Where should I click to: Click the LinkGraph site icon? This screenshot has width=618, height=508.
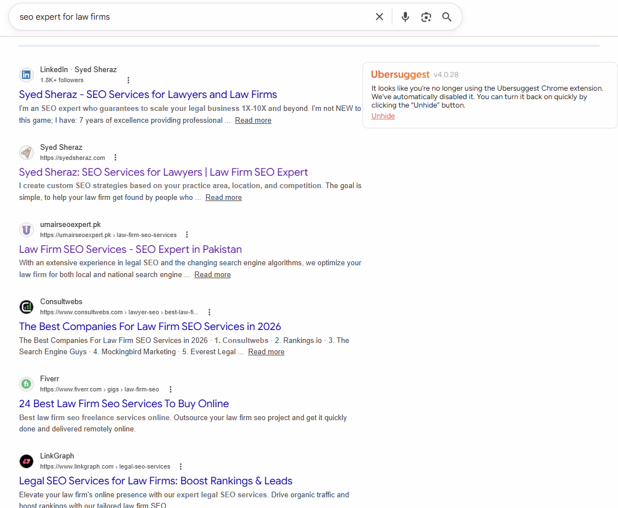[26, 461]
